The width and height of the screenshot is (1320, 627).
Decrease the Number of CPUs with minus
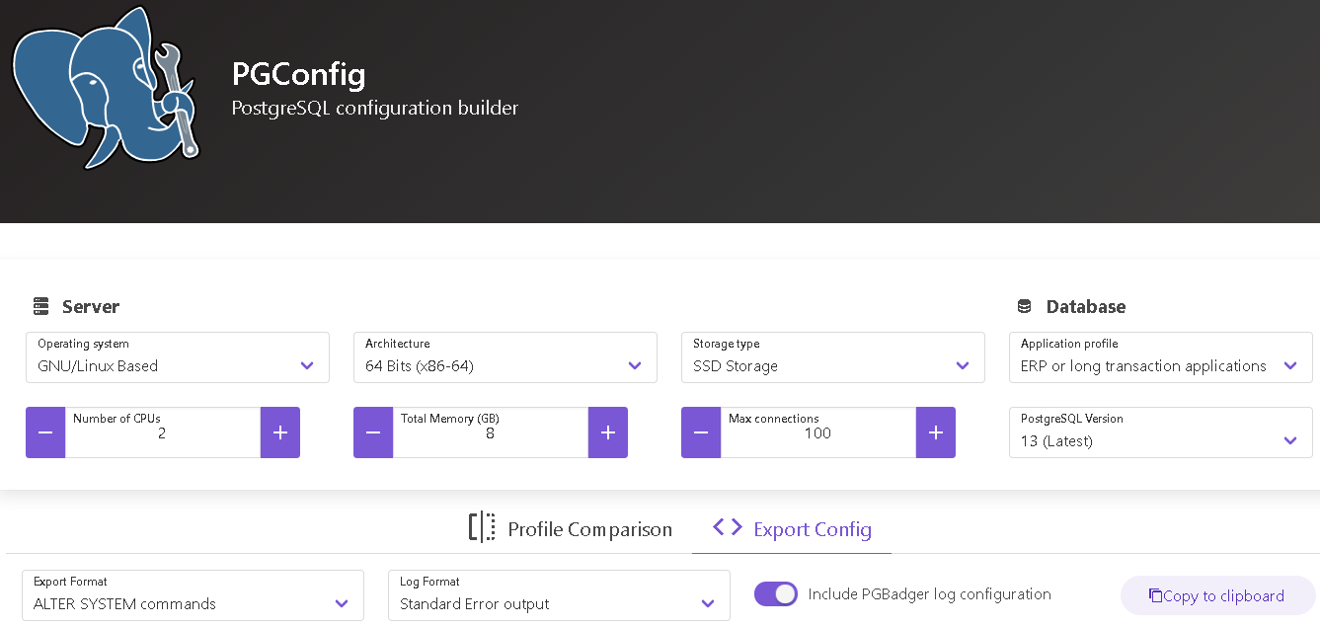click(45, 432)
